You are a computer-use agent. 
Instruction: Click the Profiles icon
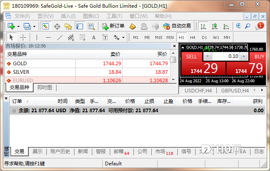click(27, 26)
